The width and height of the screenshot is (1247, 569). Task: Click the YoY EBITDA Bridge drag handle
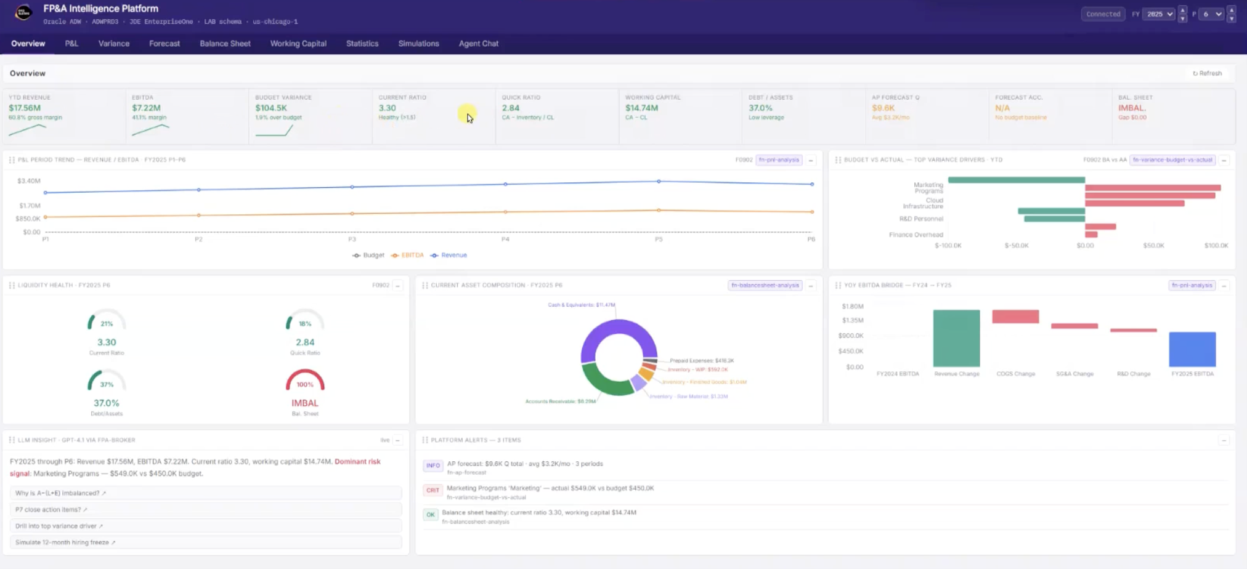coord(838,286)
